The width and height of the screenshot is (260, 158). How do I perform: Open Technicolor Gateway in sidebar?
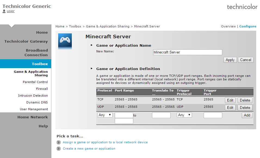pos(26,41)
